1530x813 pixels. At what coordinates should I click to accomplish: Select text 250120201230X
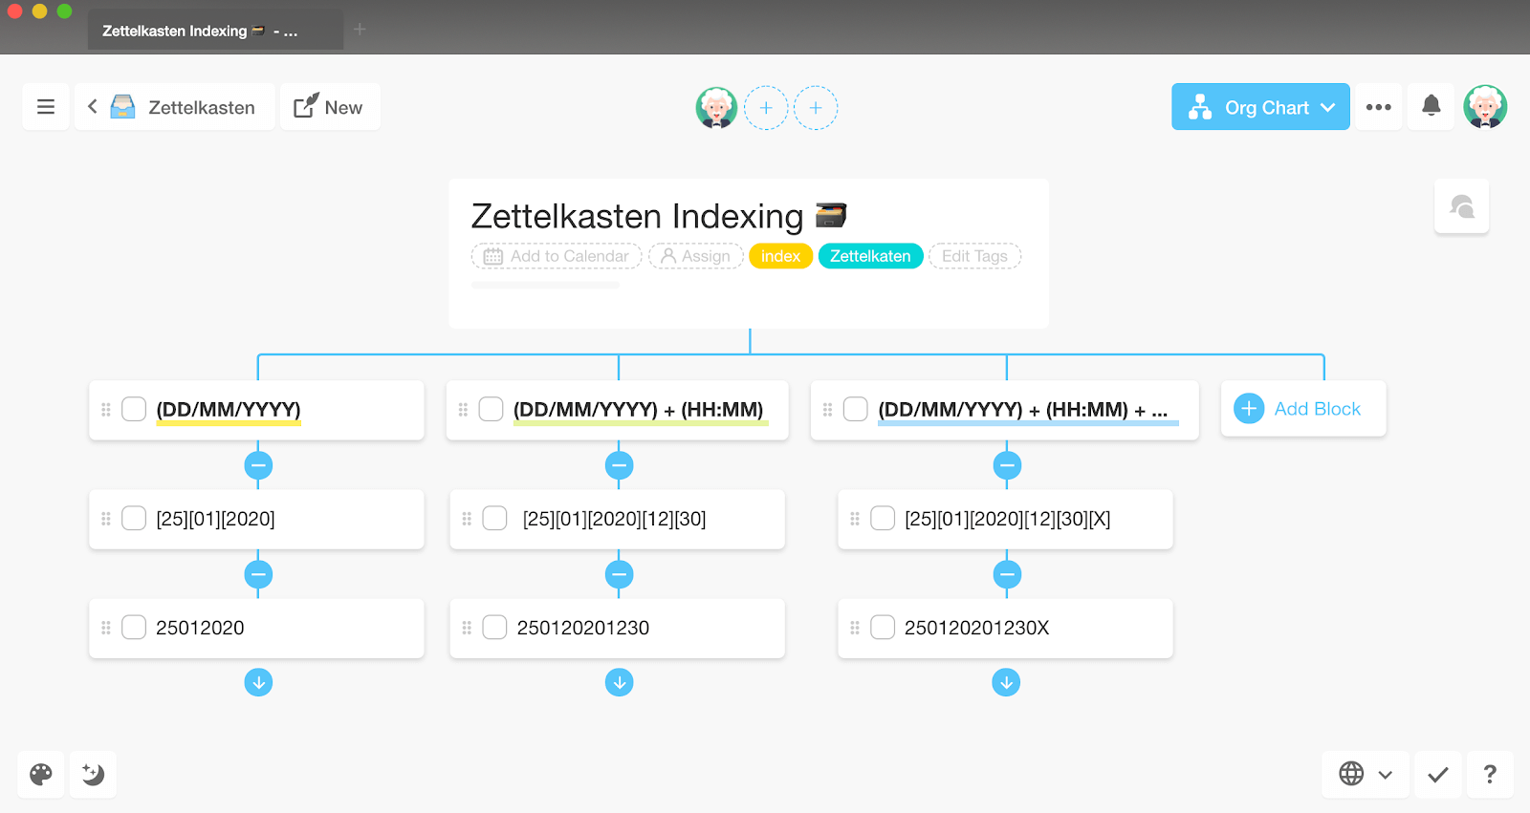[977, 628]
